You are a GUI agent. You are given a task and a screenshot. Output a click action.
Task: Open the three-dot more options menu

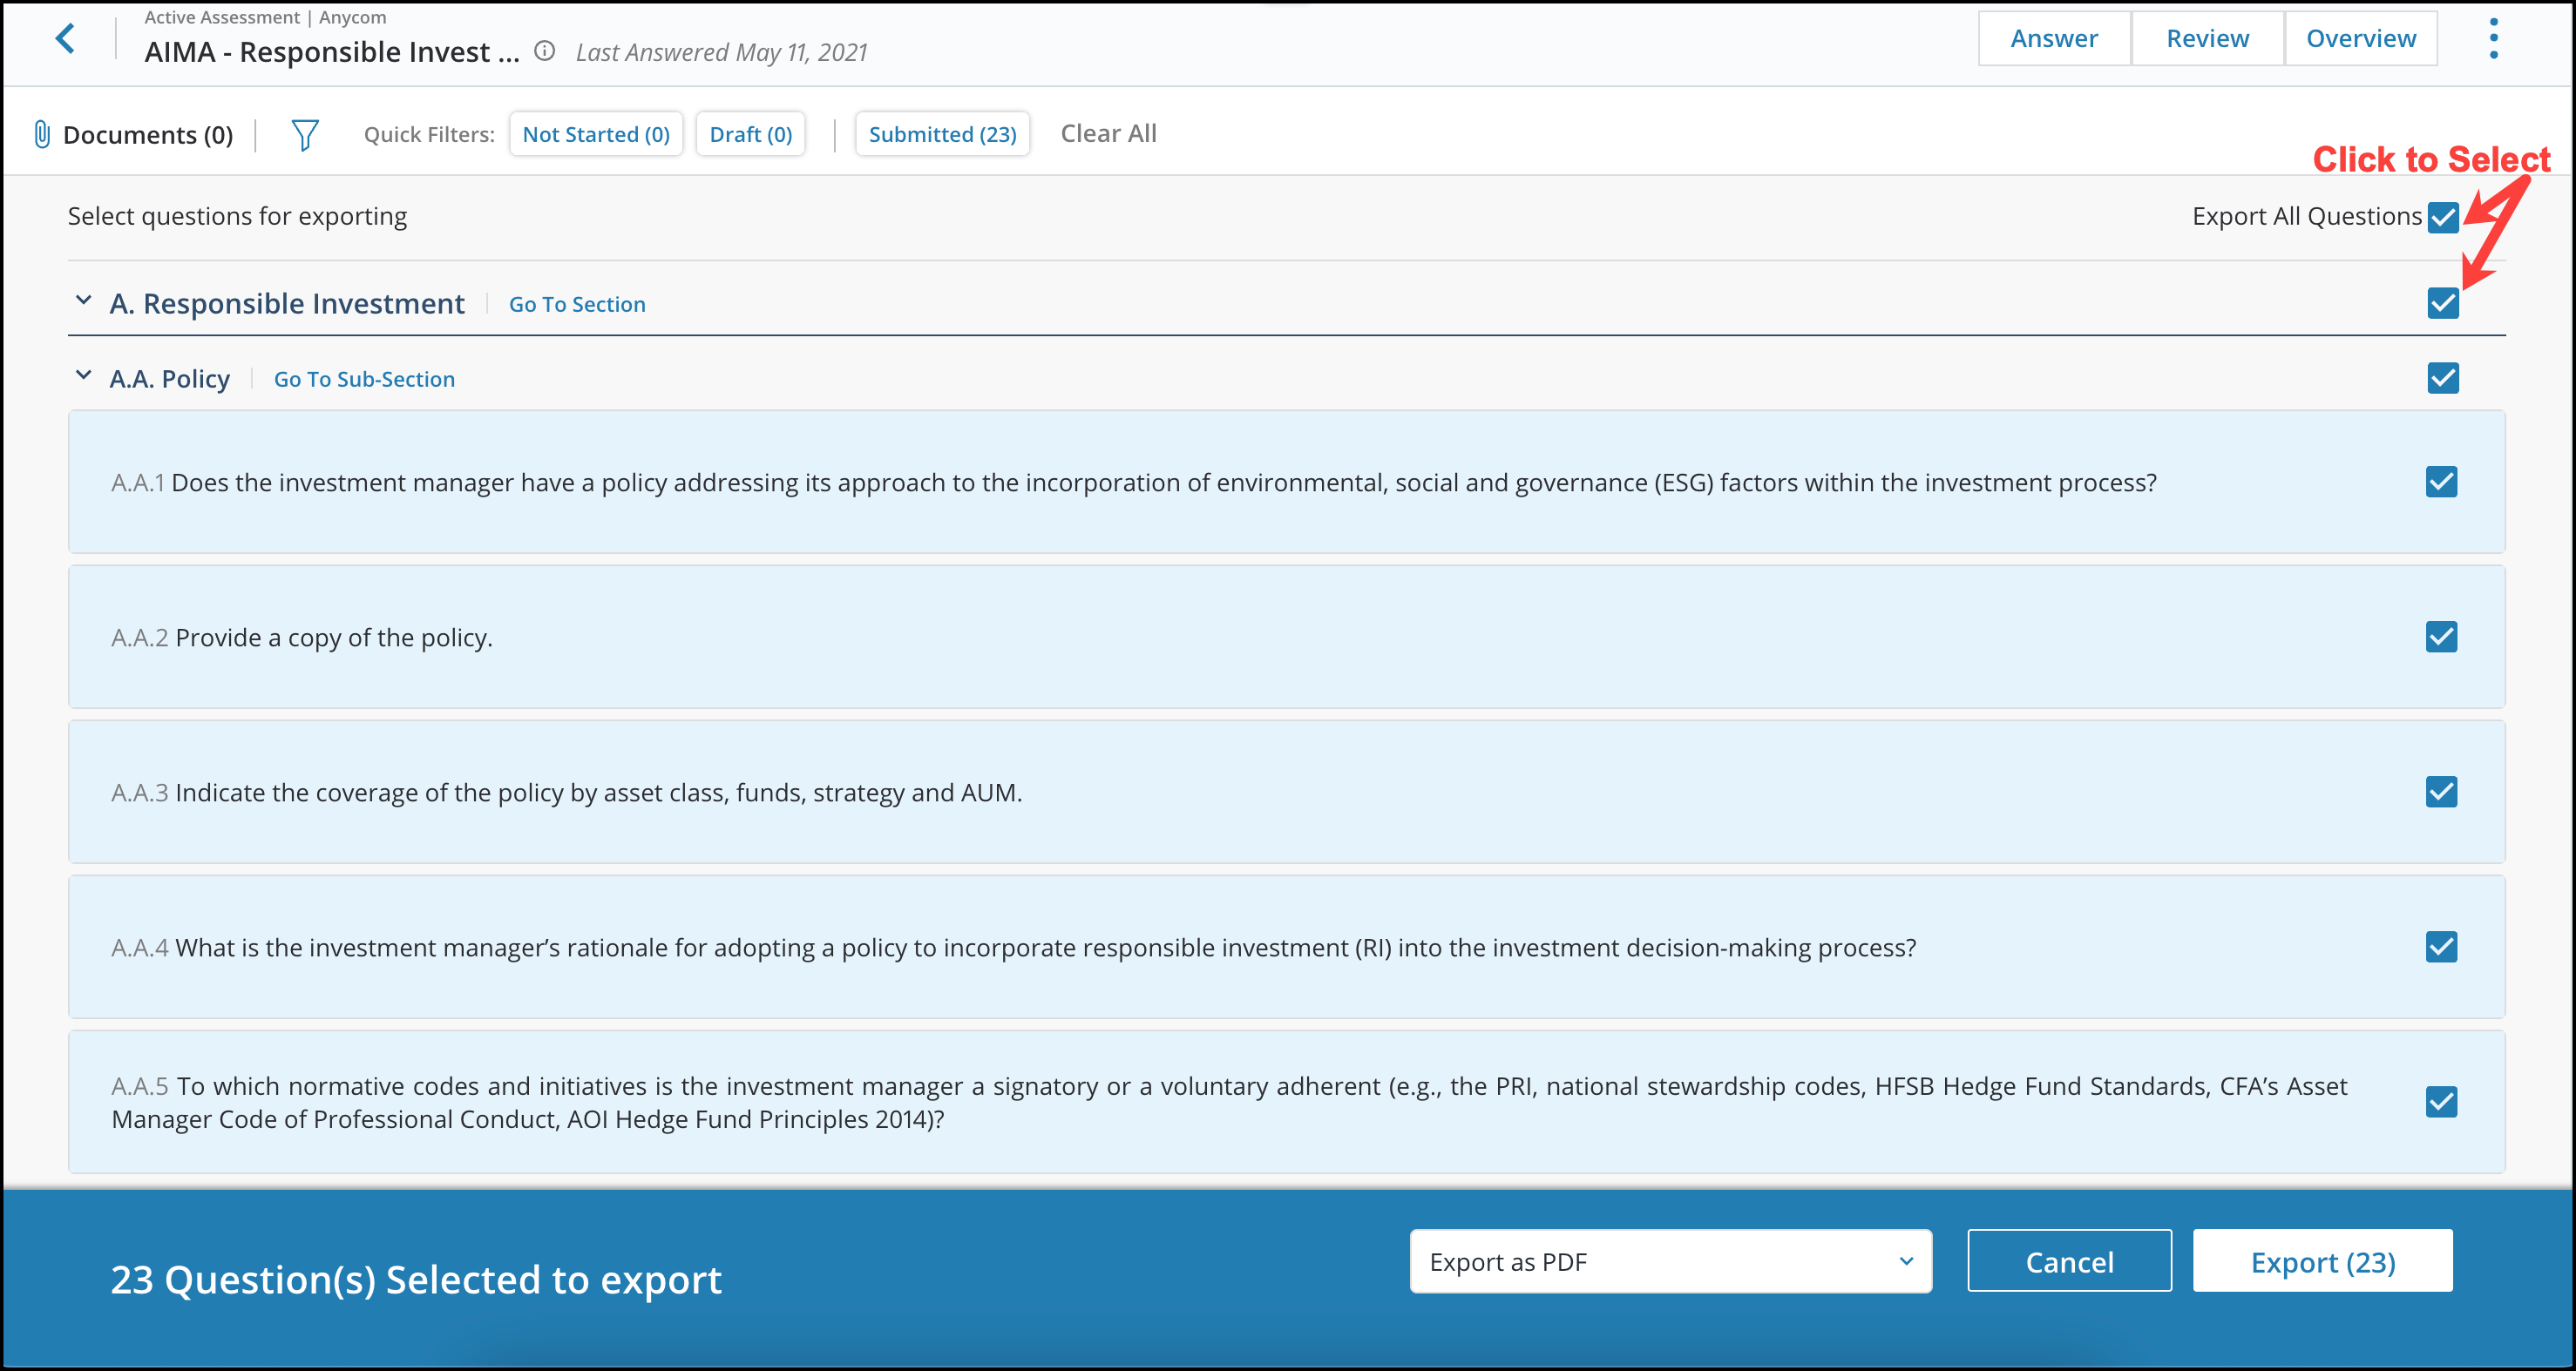click(x=2493, y=39)
